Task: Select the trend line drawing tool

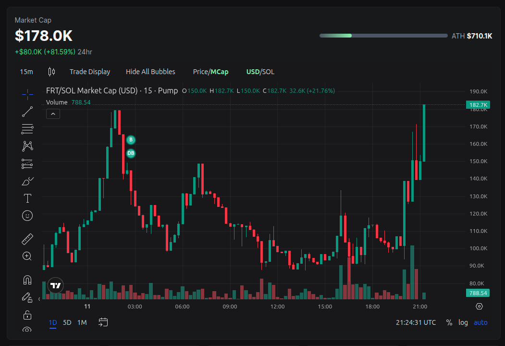Action: (x=27, y=111)
